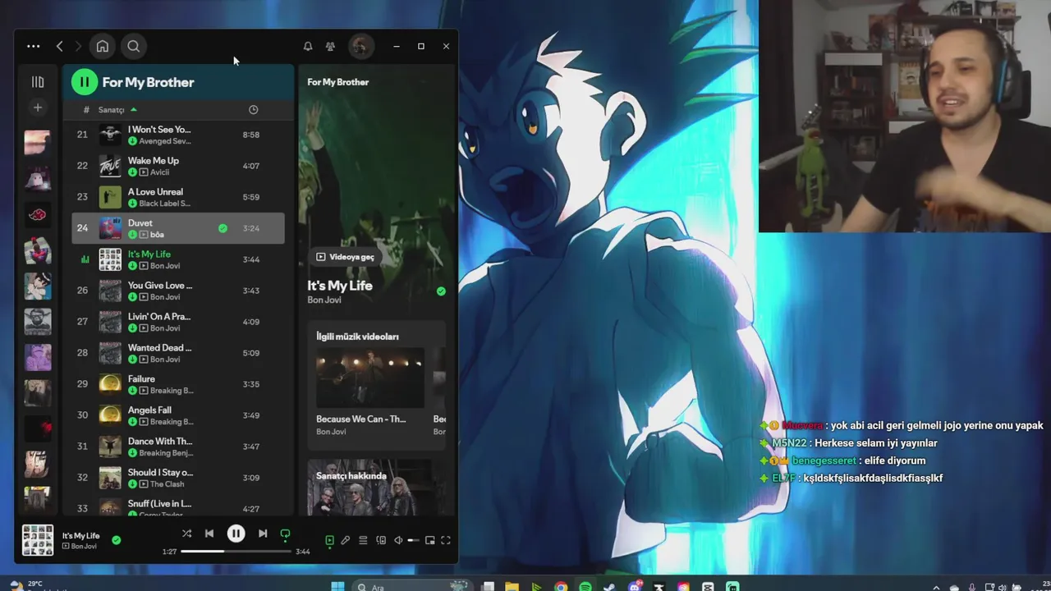
Task: Open It's My Life title in Now Playing panel
Action: coord(340,286)
